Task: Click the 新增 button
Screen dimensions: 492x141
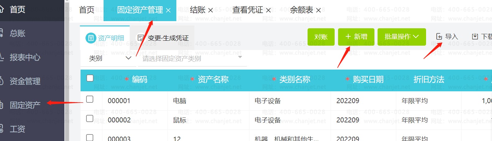Action: [x=356, y=37]
